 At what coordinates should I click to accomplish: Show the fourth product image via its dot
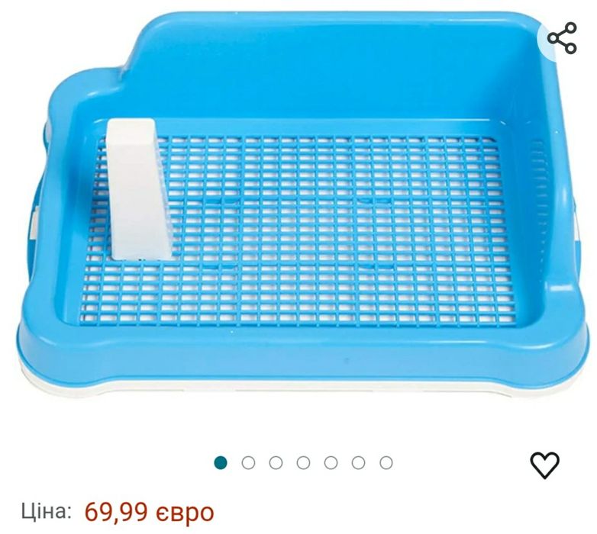[303, 463]
